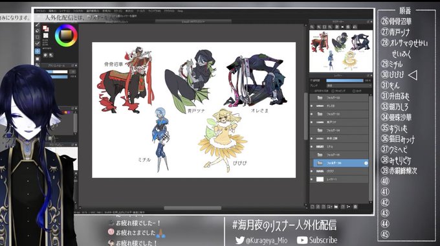Click the brush size value field
The width and height of the screenshot is (440, 246).
[72, 72]
